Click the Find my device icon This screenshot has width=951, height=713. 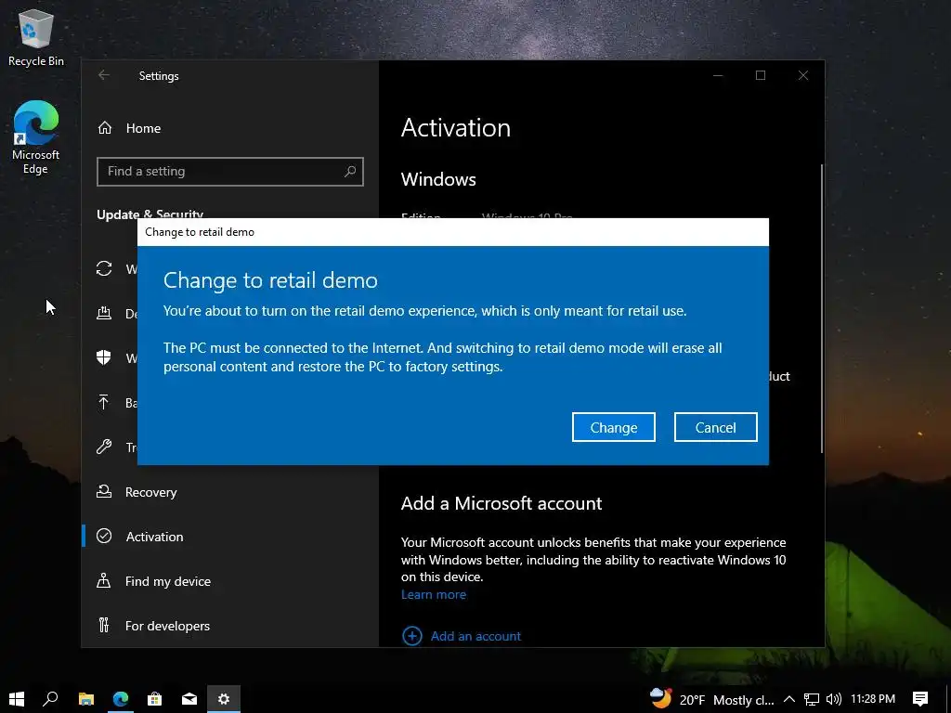point(104,581)
